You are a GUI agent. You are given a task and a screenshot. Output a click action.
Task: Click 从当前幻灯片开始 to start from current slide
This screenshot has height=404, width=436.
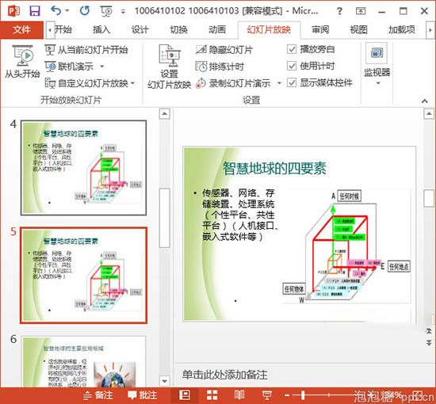86,50
